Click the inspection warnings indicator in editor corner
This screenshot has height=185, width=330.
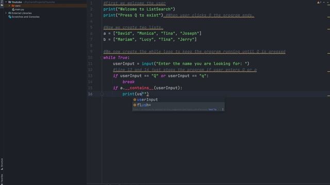tap(319, 2)
